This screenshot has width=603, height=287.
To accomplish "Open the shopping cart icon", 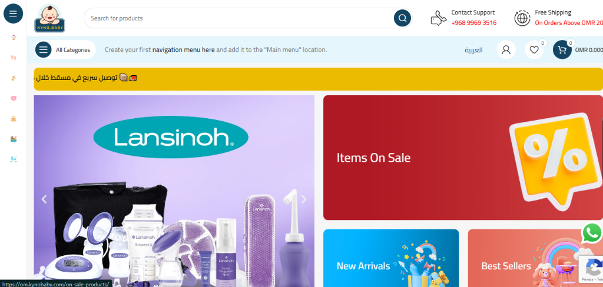I will (562, 49).
